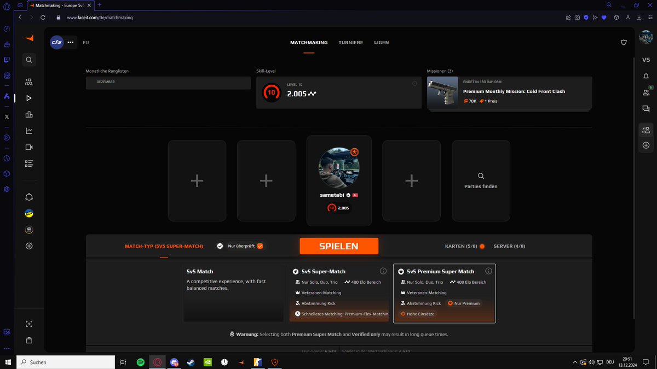Open the Premium Monthly Mission: Cold Front Clash
Viewport: 657px width, 369px height.
[509, 93]
